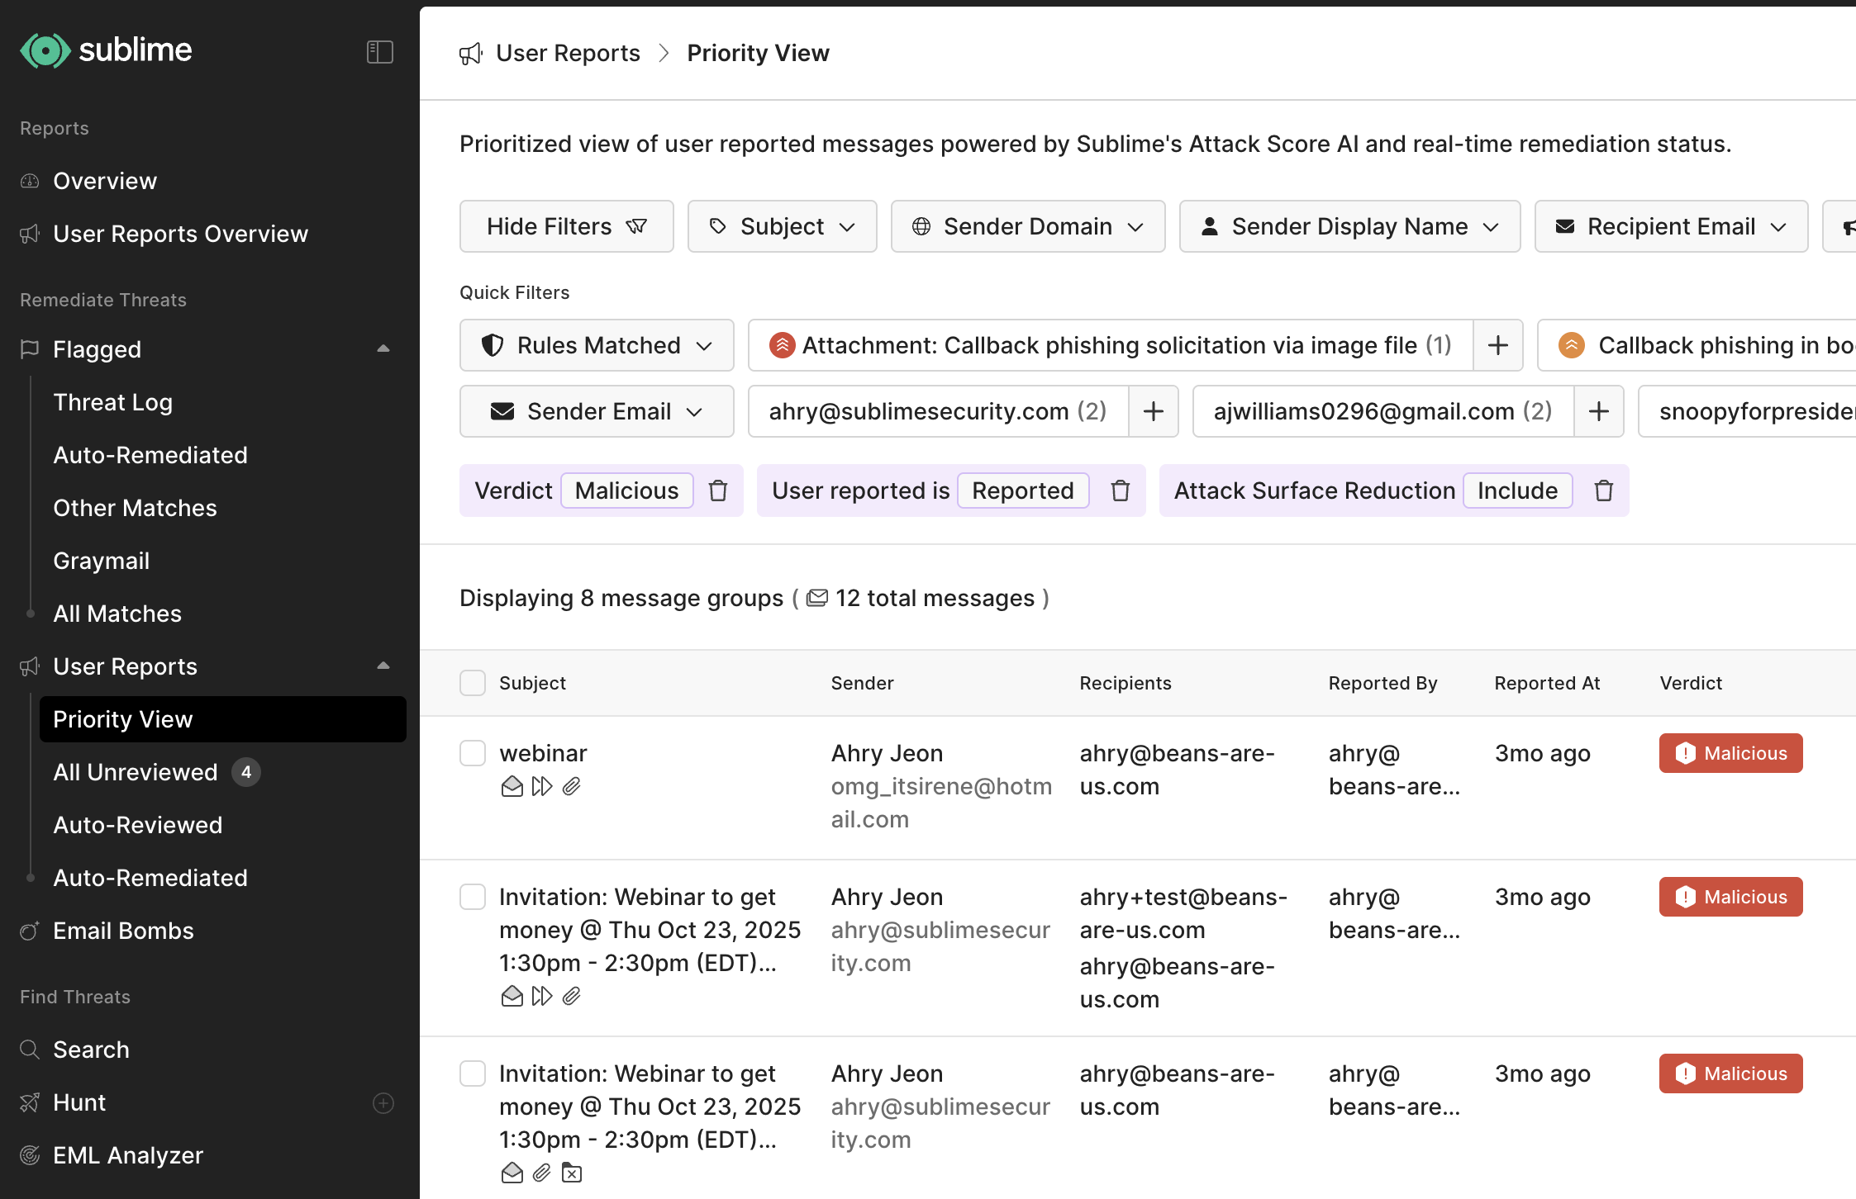Select all messages with header checkbox

473,683
